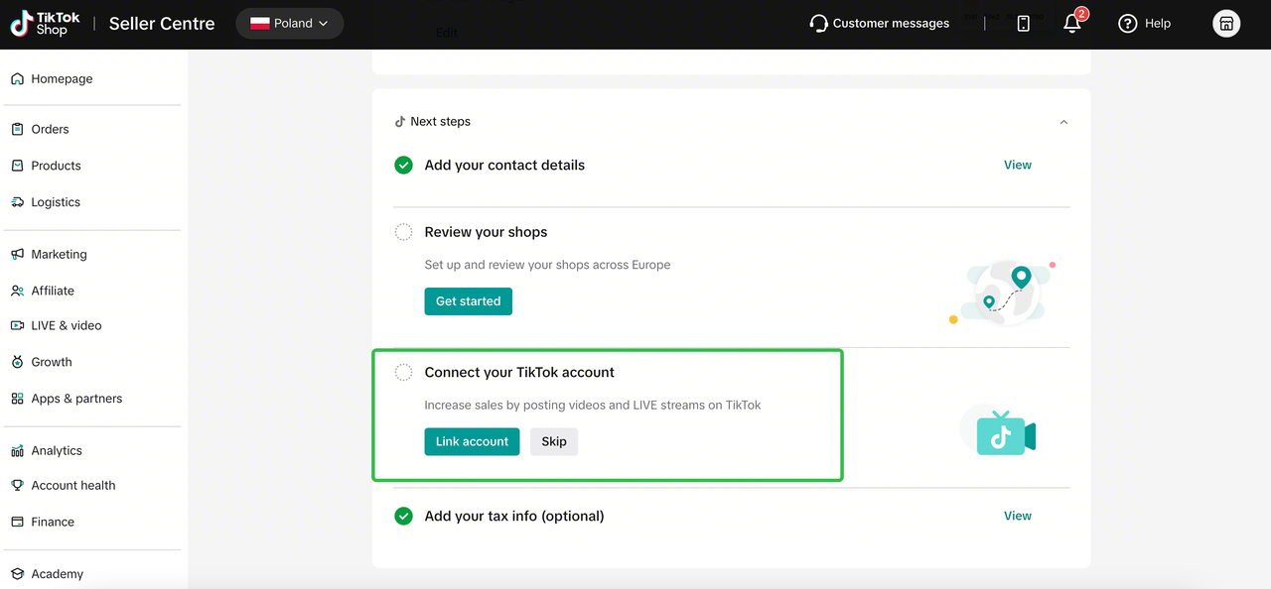Viewport: 1271px width, 589px height.
Task: Click the empty circle beside Review your shops
Action: [x=403, y=232]
